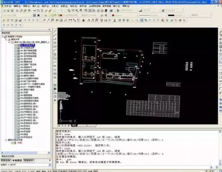Select the Revision Cloud tool
This screenshot has width=222, height=172.
pyautogui.click(x=55, y=58)
